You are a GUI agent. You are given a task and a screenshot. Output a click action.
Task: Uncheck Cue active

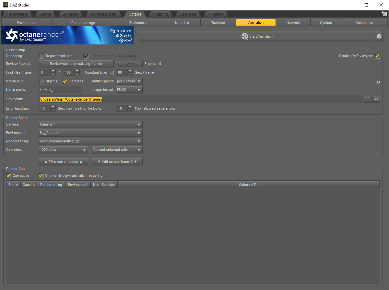(x=9, y=176)
